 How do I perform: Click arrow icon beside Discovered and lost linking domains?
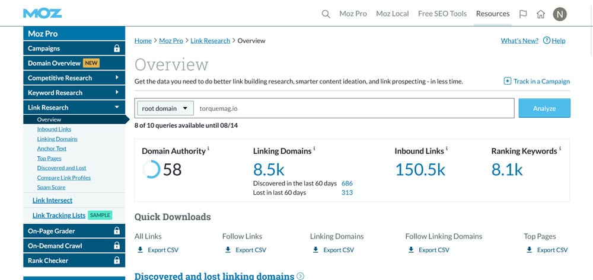(x=301, y=276)
